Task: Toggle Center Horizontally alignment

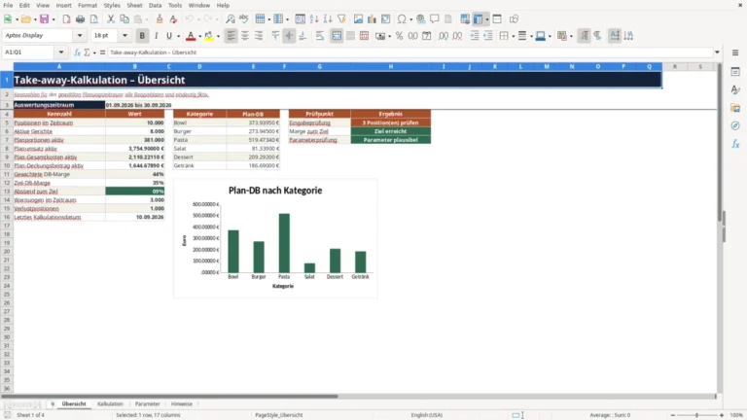Action: pos(245,36)
